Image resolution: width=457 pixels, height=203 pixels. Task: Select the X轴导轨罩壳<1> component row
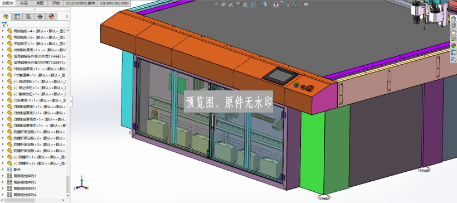point(36,50)
